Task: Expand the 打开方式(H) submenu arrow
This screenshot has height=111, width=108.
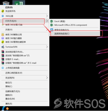Action: click(47, 21)
